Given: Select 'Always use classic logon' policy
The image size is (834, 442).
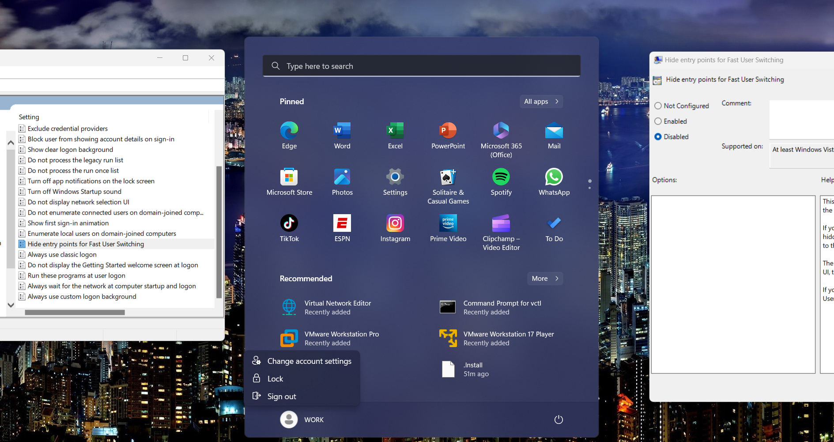Looking at the screenshot, I should (x=62, y=255).
